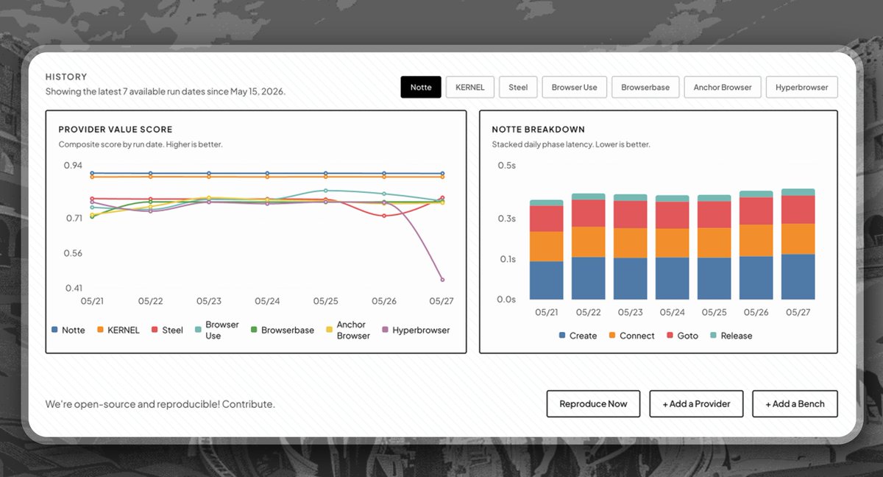Screen dimensions: 883x477
Task: Click the orange Connect segment of the 05/25 bar
Action: (x=714, y=243)
